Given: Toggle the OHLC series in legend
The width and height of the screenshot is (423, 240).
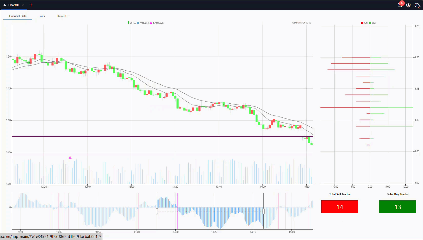Looking at the screenshot, I should [x=132, y=23].
